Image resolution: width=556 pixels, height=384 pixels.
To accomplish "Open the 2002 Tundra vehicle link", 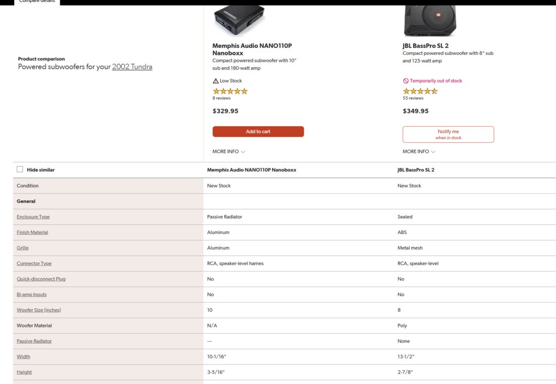I will pos(132,67).
